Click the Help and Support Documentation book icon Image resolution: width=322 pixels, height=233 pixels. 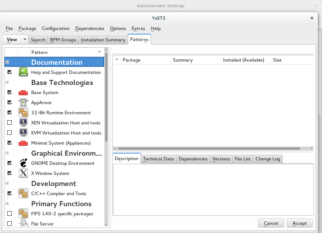(23, 72)
